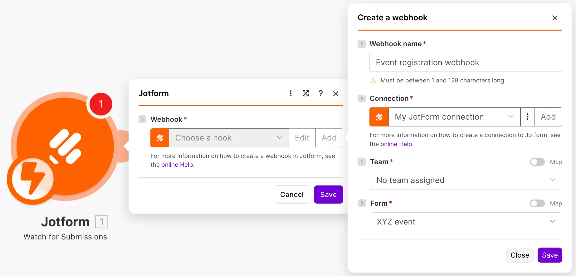Open My JotForm connection dropdown
The image size is (576, 276).
(x=454, y=117)
